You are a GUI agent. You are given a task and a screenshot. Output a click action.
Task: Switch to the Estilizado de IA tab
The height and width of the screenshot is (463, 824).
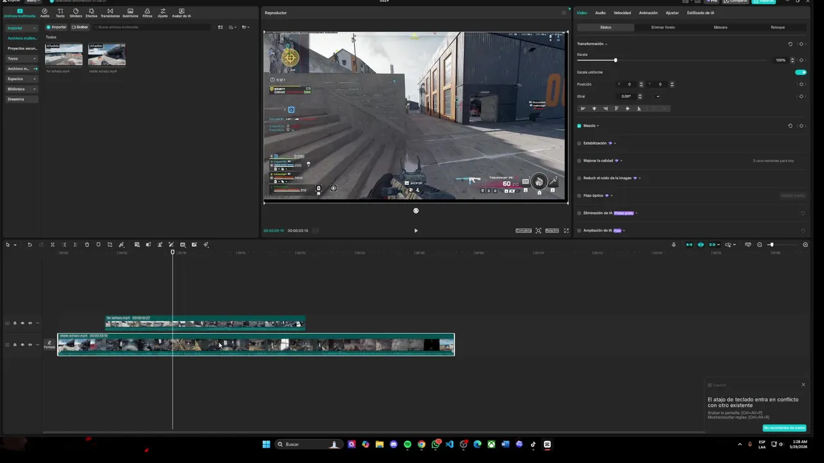point(700,13)
